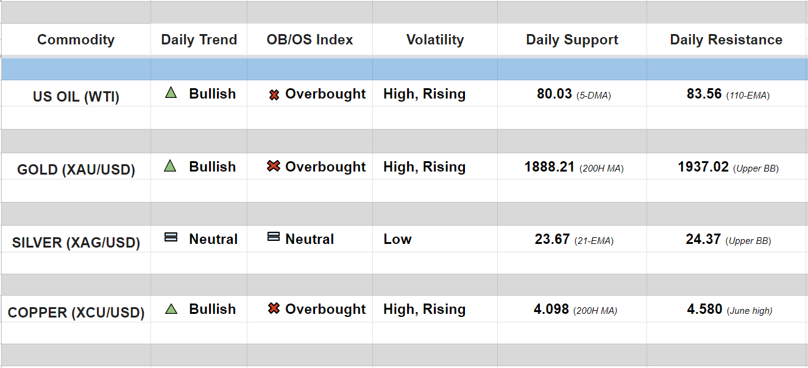Click the Daily Resistance column header
The height and width of the screenshot is (368, 808).
tap(726, 40)
